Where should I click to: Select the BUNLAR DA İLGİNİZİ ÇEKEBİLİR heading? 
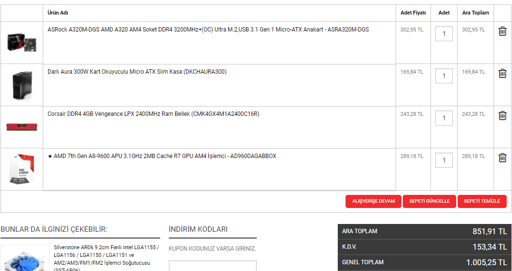tap(54, 229)
